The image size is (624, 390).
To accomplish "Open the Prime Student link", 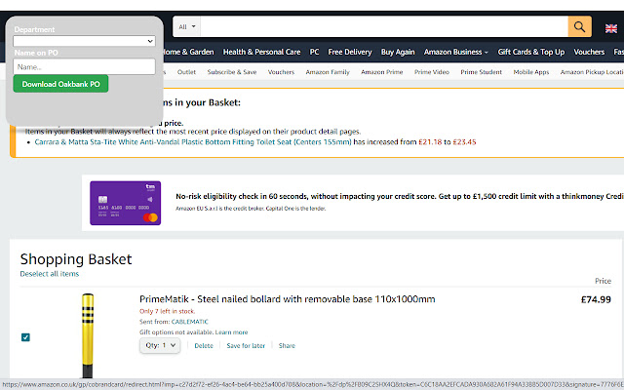I will coord(481,72).
